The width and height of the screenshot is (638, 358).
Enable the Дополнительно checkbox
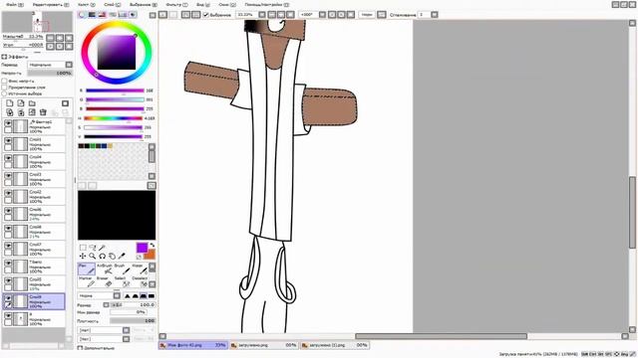[x=80, y=348]
